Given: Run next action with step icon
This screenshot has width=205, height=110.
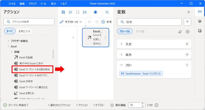Looking at the screenshot, I should pyautogui.click(x=85, y=12).
